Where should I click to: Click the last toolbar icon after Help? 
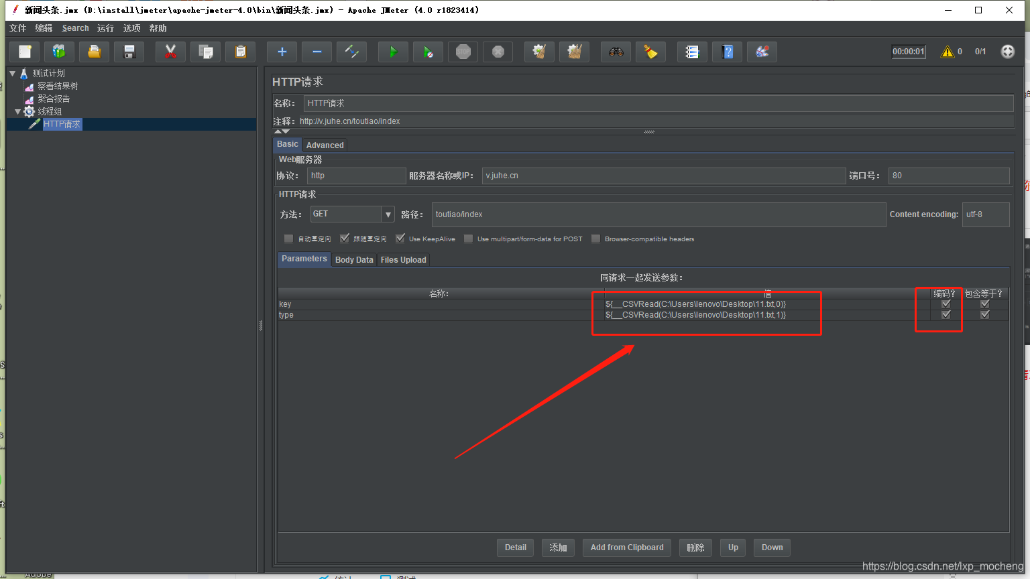[x=762, y=52]
